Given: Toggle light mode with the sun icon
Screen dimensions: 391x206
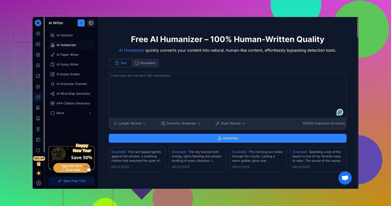Looking at the screenshot, I should 38,173.
